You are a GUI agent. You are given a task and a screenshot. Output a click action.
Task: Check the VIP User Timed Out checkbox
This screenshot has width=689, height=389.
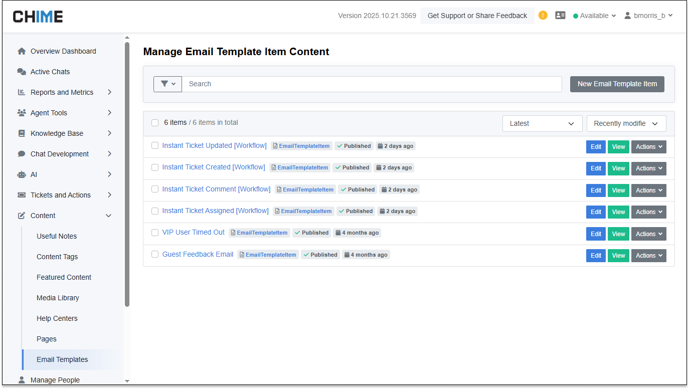155,233
